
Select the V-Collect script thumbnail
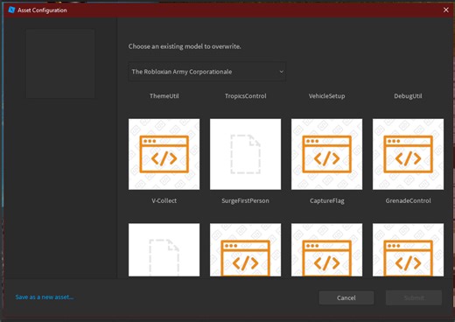(164, 154)
